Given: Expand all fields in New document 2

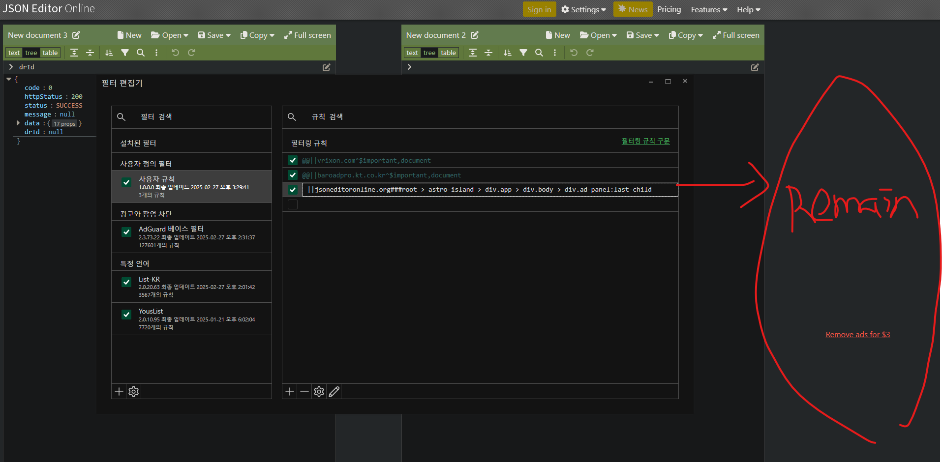Looking at the screenshot, I should 473,53.
